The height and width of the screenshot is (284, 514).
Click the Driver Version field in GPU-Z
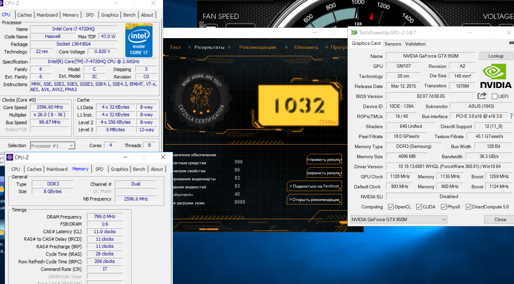449,166
